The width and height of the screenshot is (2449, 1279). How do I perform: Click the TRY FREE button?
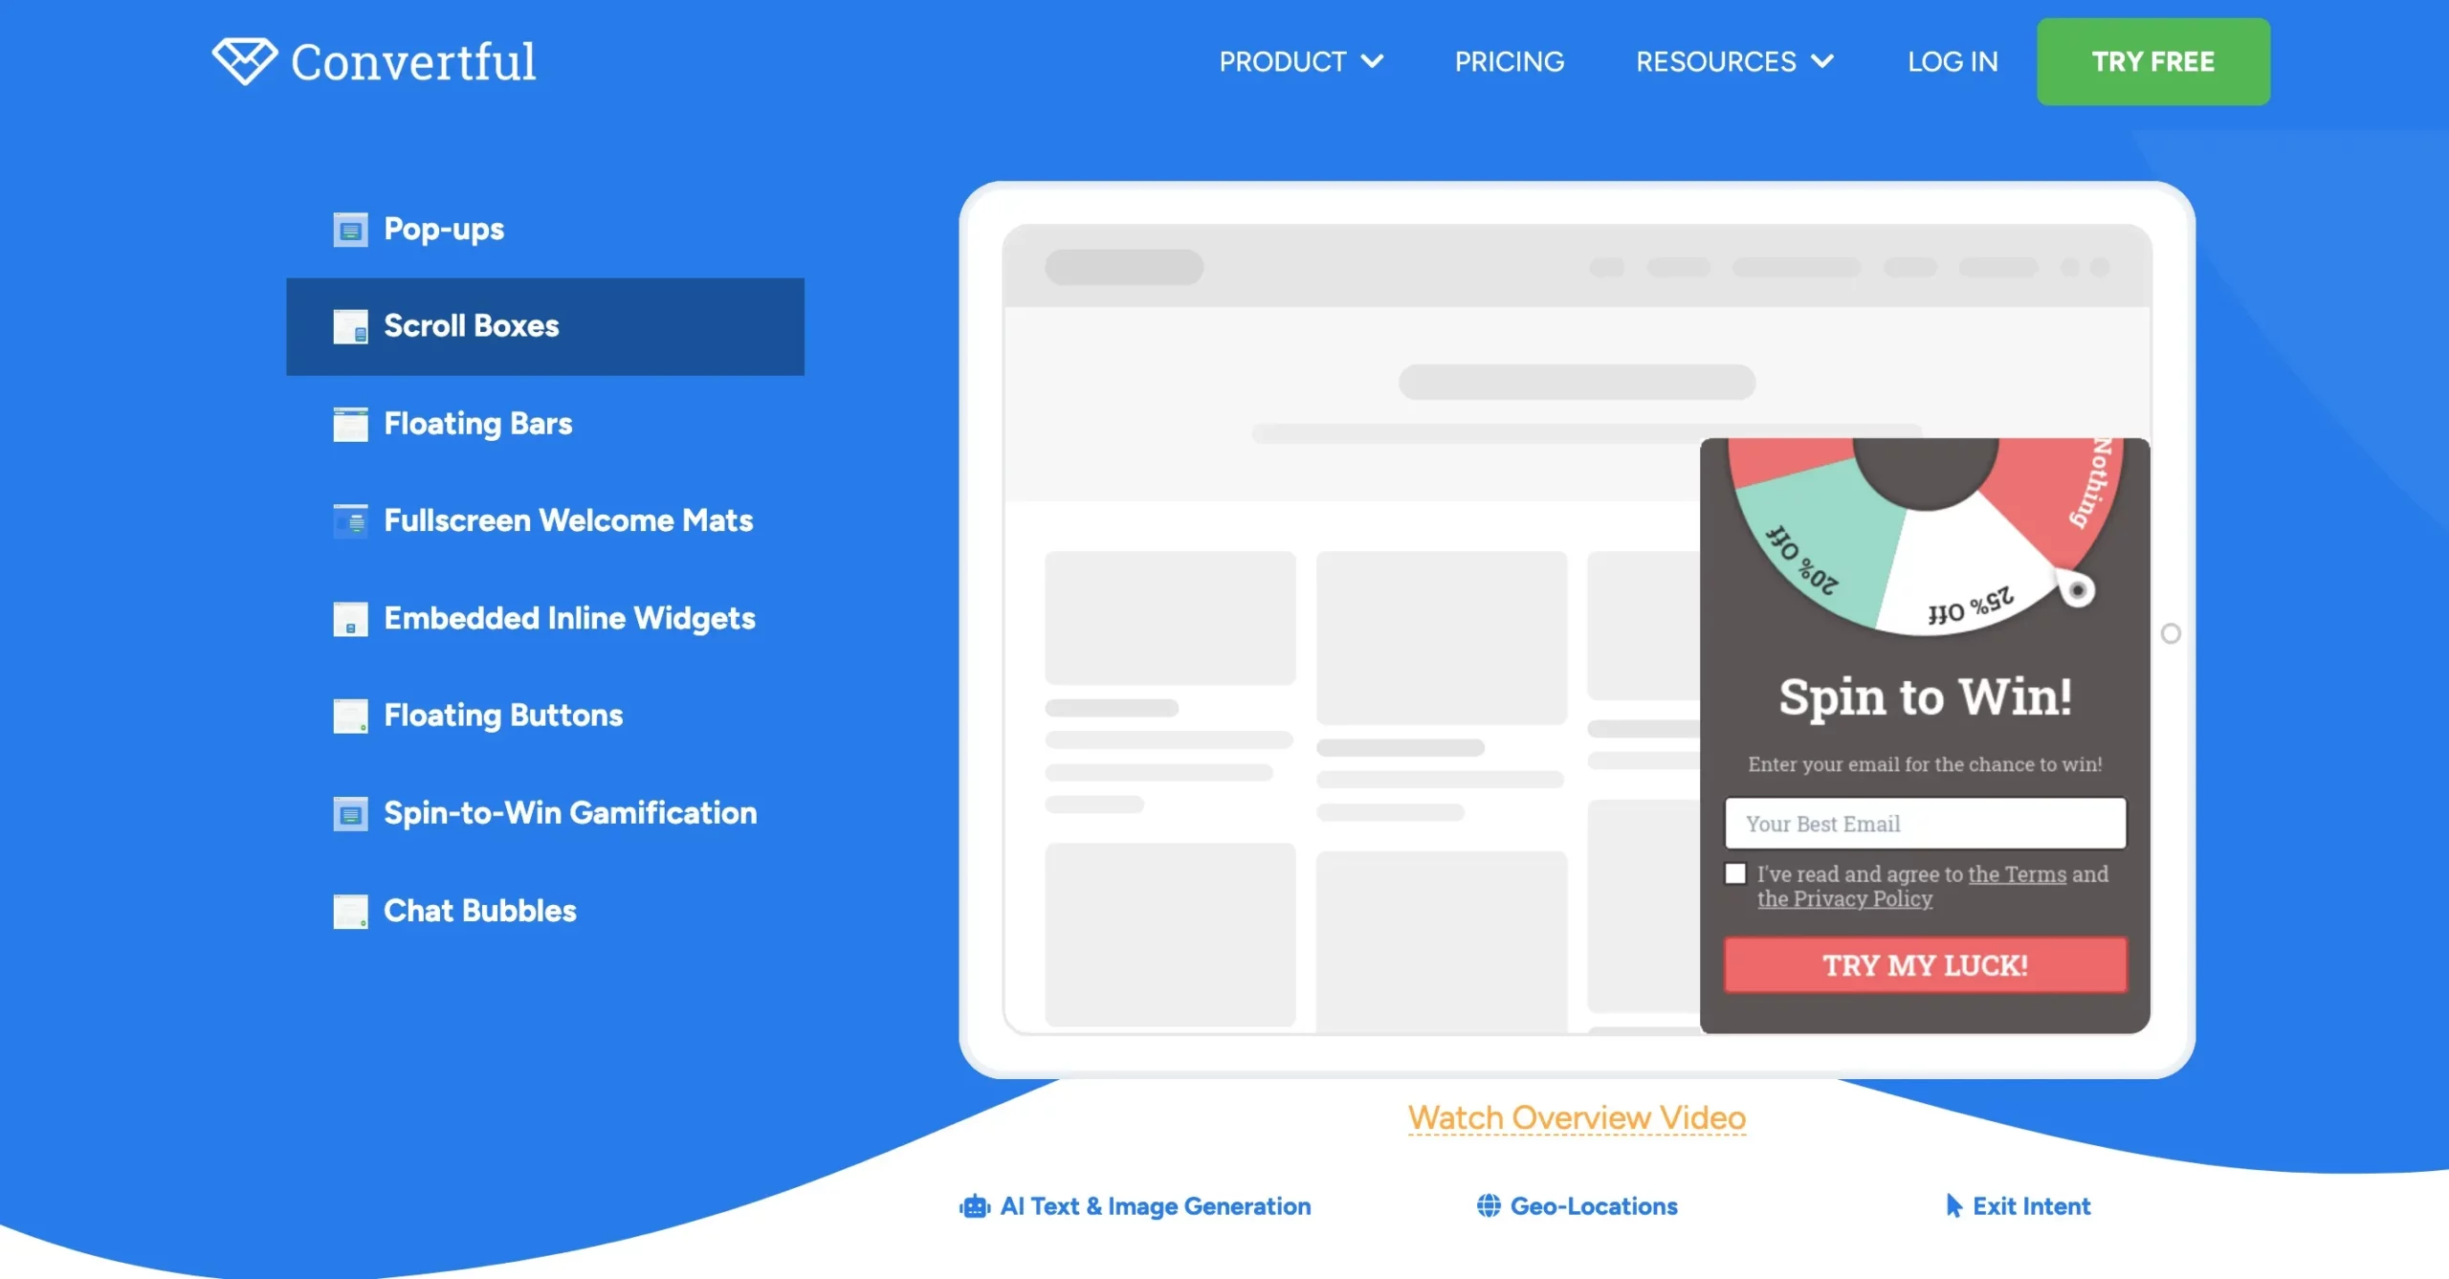click(2154, 61)
